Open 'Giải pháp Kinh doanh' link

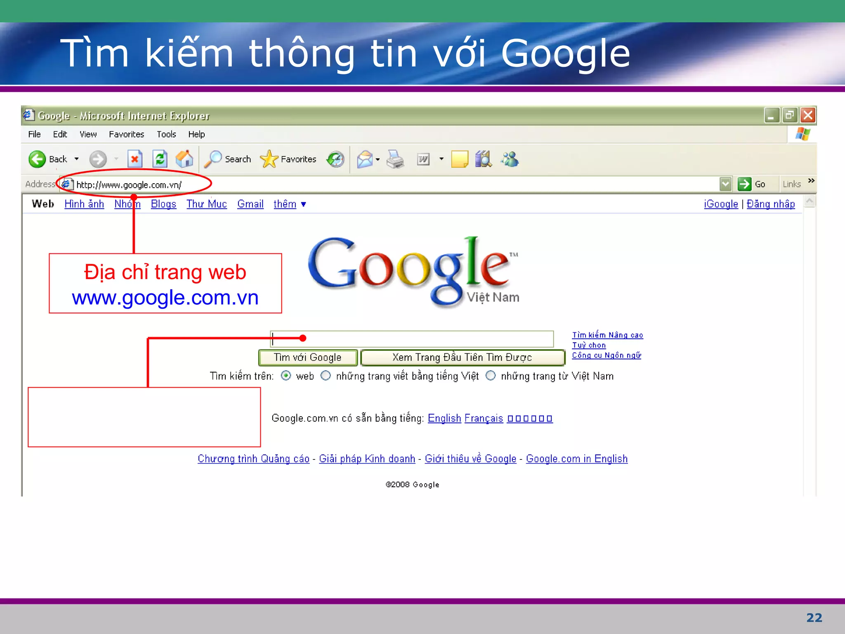tap(367, 459)
